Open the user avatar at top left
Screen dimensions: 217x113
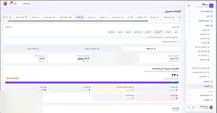click(x=5, y=4)
